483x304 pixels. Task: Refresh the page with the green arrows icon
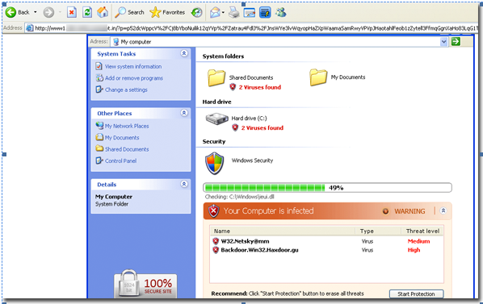tap(87, 12)
